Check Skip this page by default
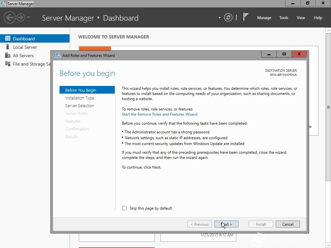 coord(124,208)
